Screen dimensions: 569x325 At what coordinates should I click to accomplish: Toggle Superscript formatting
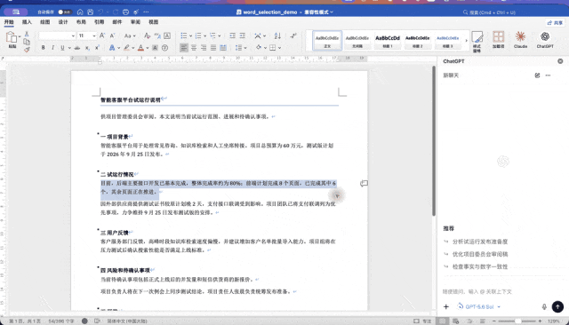pyautogui.click(x=97, y=47)
